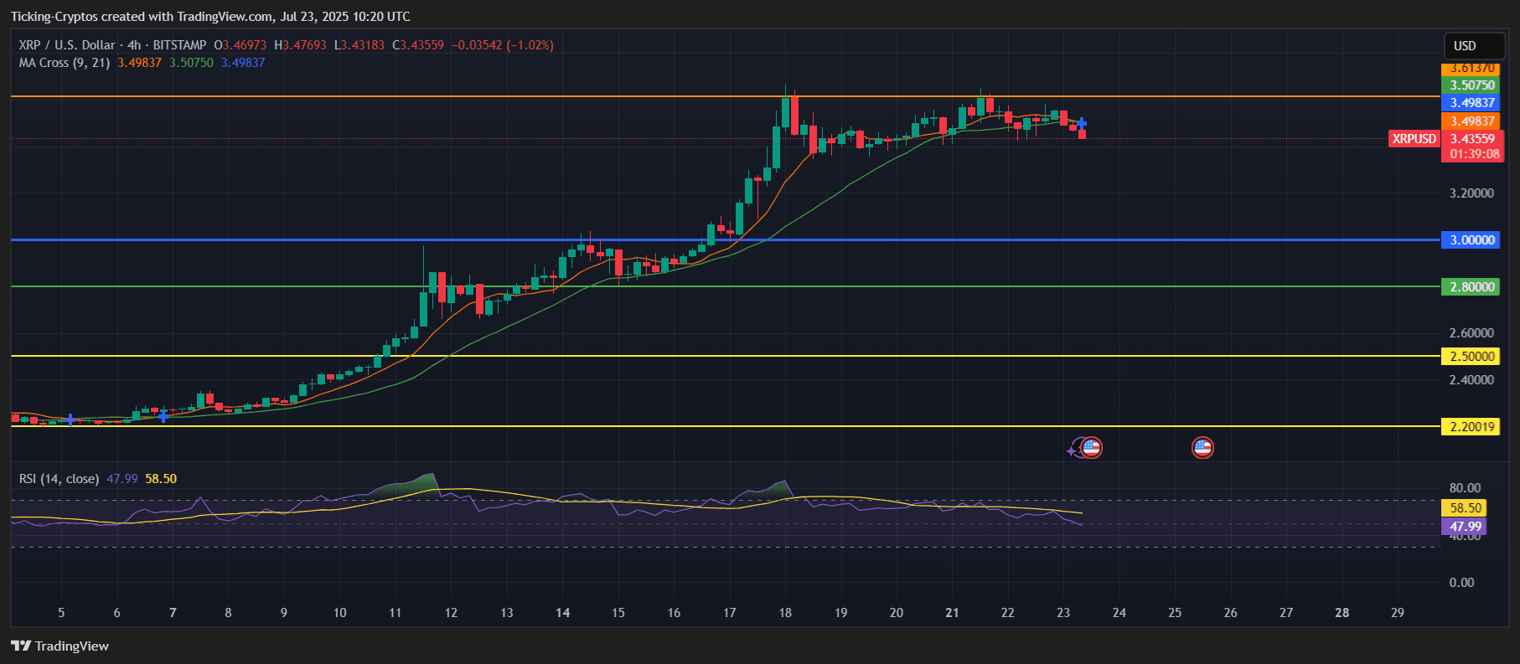Screen dimensions: 1520x664
Task: Click the US flag event icon near July 23
Action: [x=1091, y=448]
